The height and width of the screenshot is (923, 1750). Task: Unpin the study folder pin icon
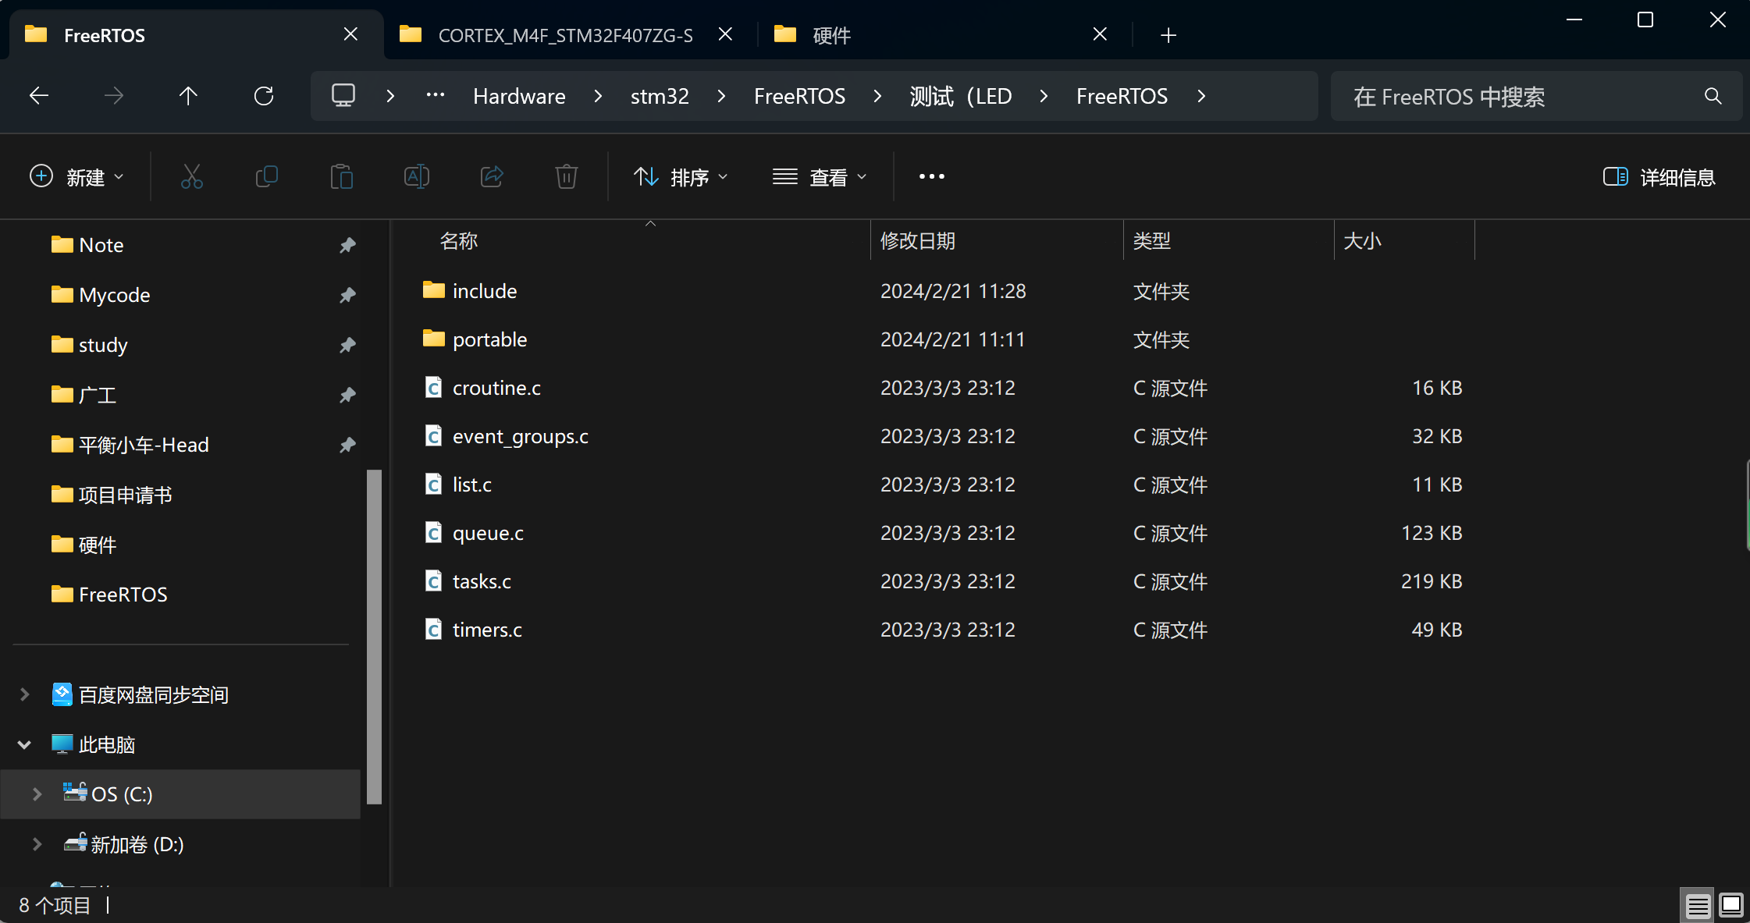[x=347, y=346]
